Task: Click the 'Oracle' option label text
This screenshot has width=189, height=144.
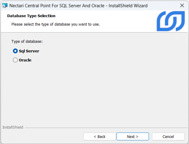Action: click(x=25, y=60)
